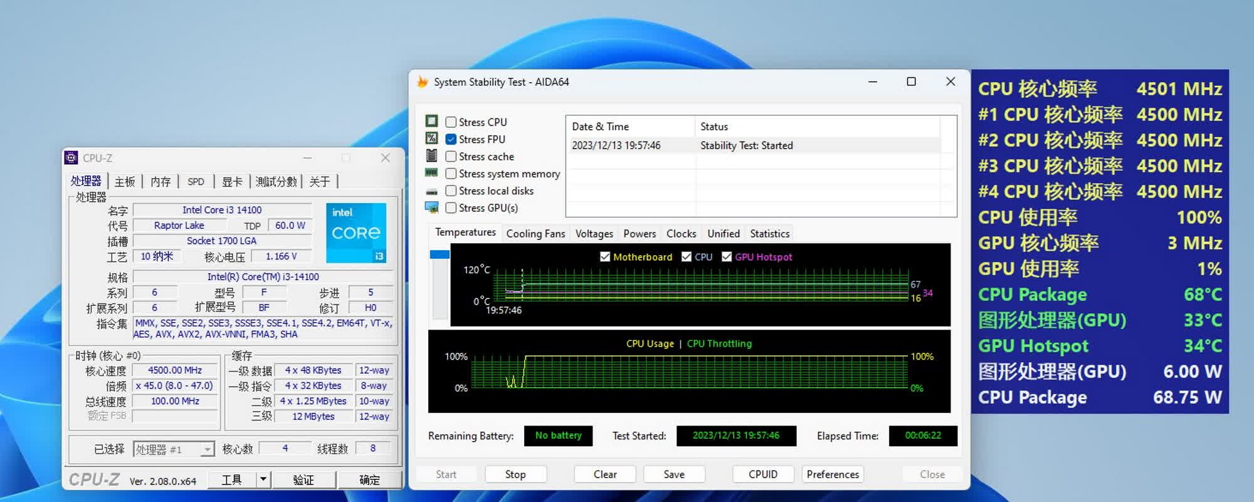Open the SPD tab in CPU-Z

[196, 182]
